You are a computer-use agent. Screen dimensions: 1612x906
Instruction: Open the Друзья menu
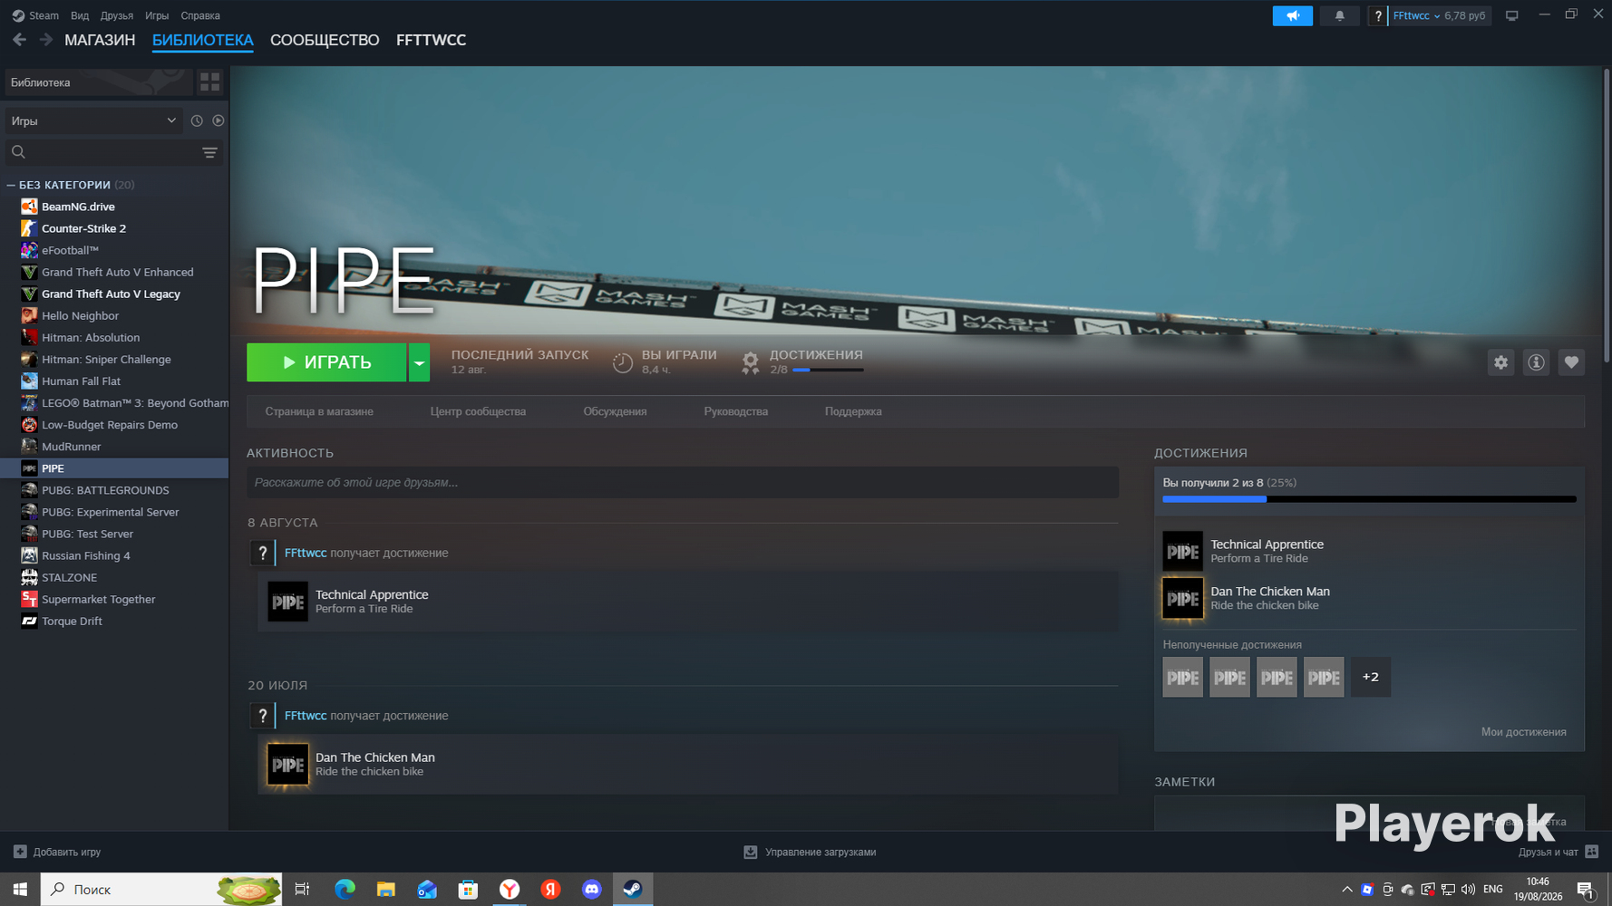coord(117,15)
